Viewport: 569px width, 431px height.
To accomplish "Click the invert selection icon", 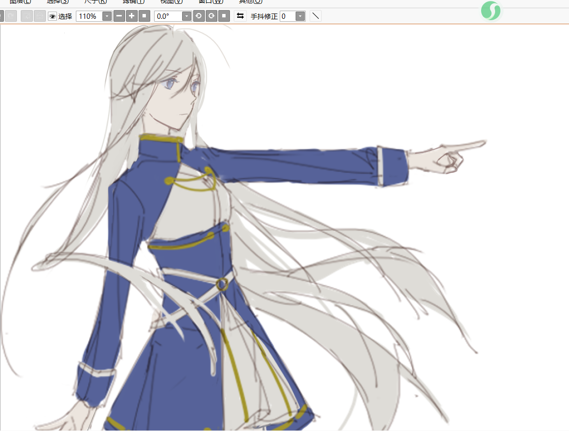I will pyautogui.click(x=40, y=16).
